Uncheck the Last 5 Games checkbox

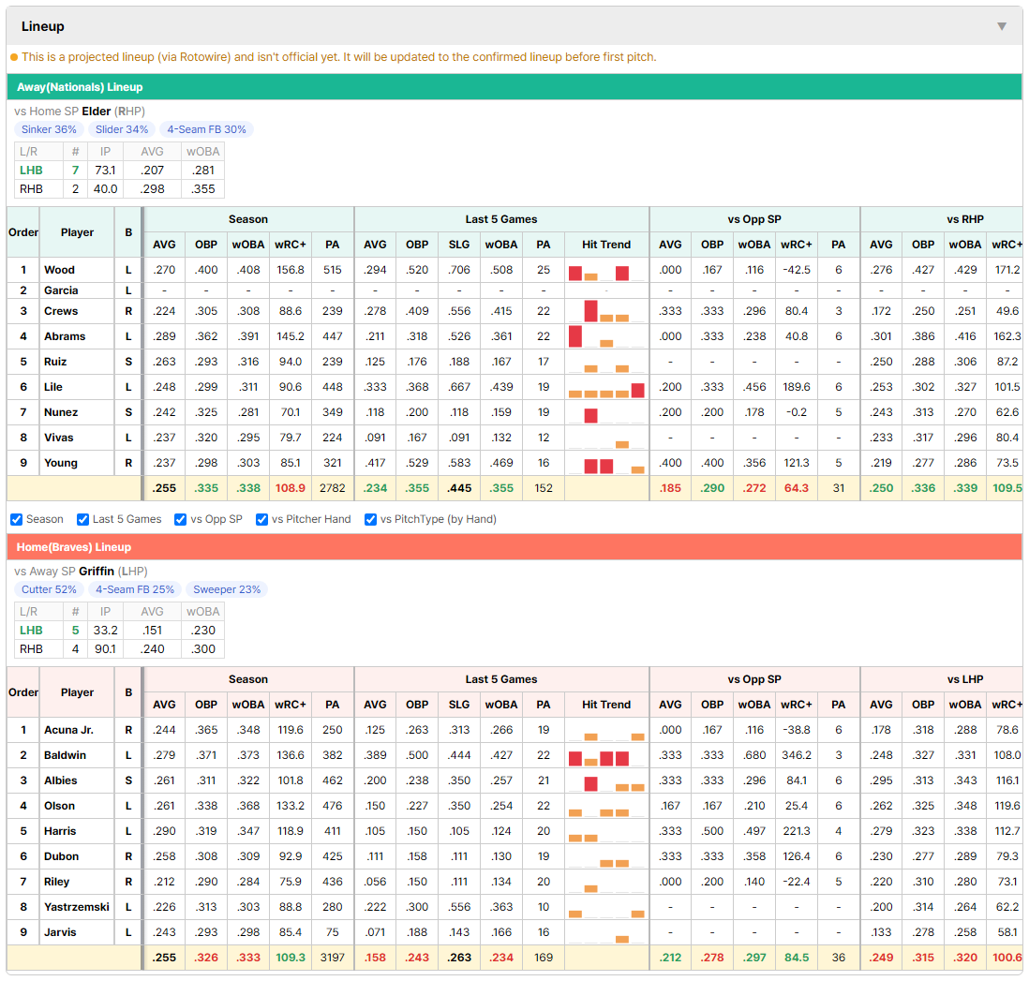pyautogui.click(x=82, y=520)
